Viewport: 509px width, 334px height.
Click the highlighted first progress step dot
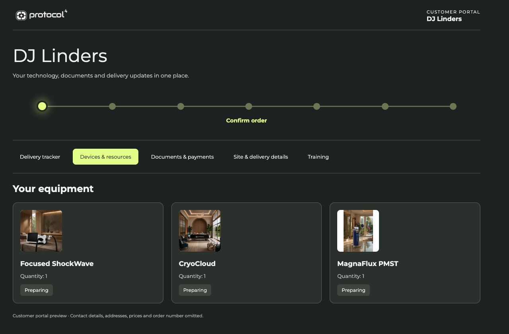[42, 106]
